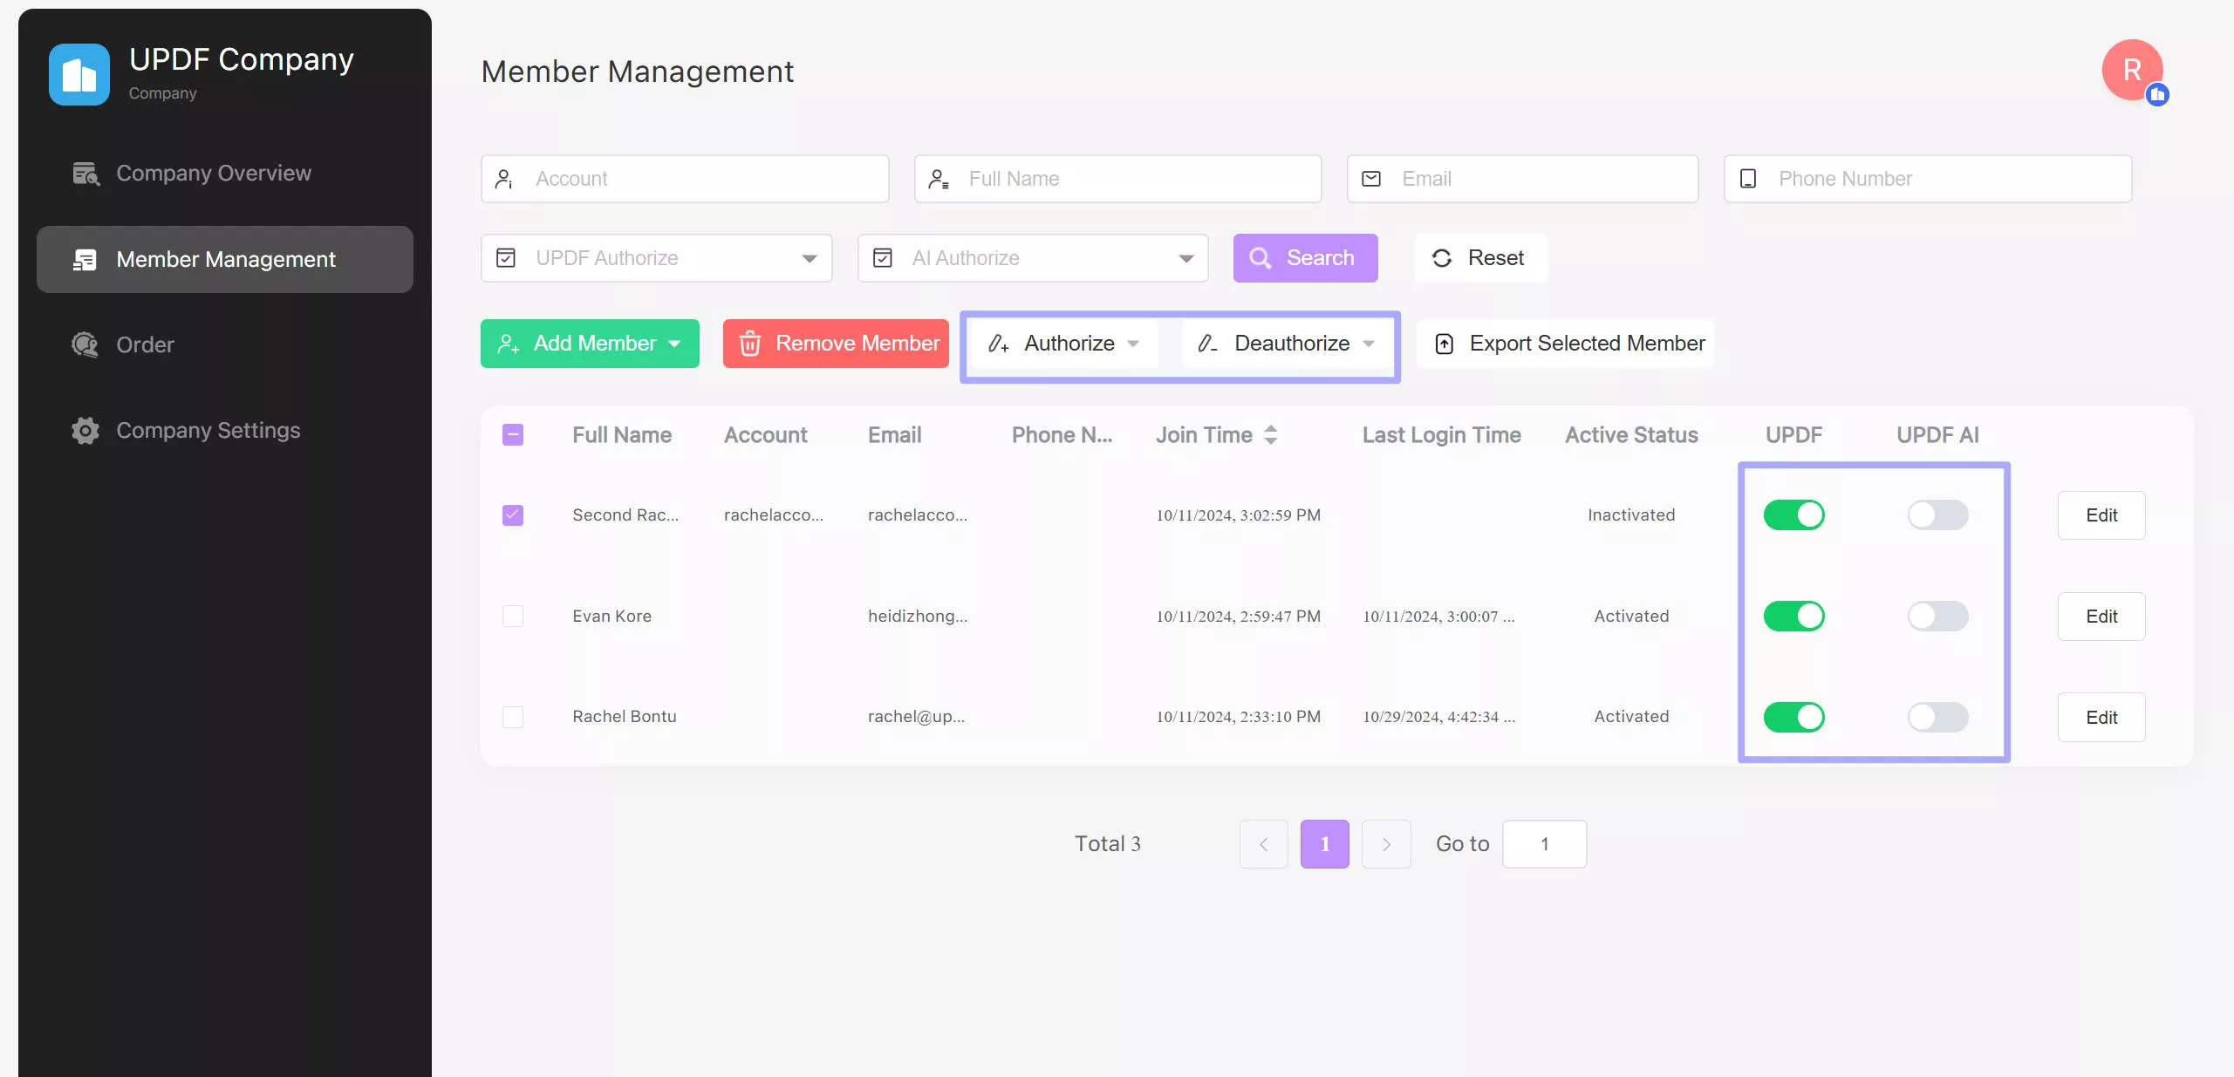Click the add-person icon on Add Member
The width and height of the screenshot is (2234, 1077).
509,344
